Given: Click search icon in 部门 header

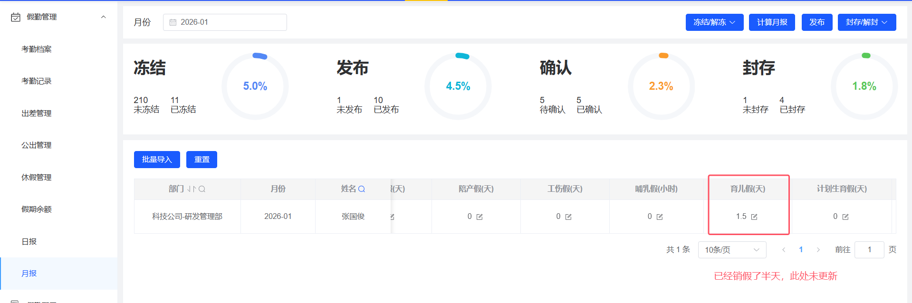Looking at the screenshot, I should [202, 189].
